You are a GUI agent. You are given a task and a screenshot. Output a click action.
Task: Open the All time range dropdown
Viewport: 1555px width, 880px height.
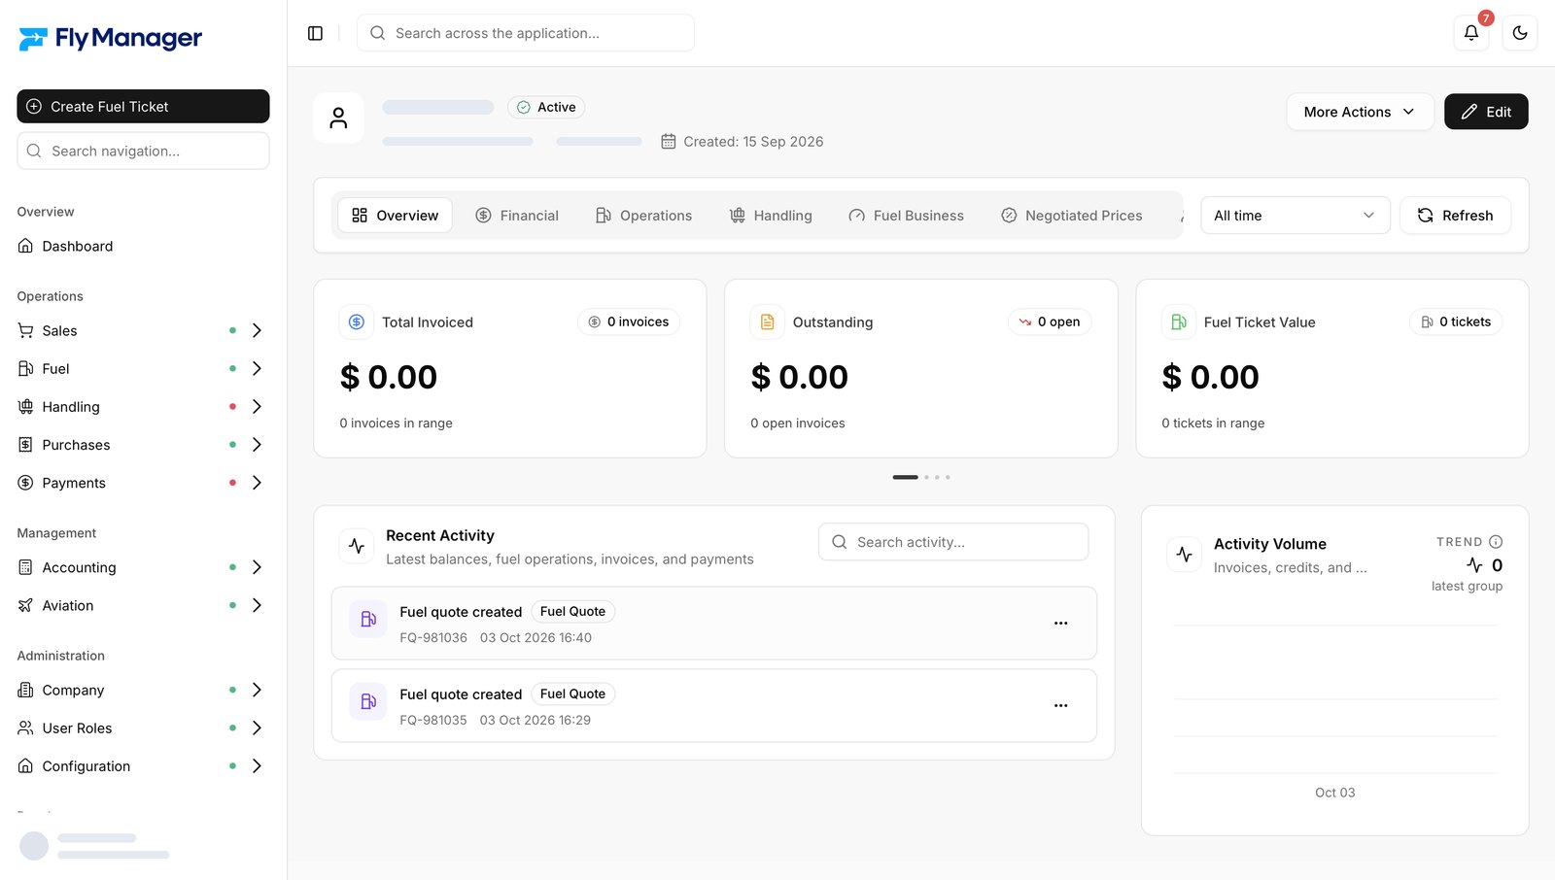coord(1295,216)
